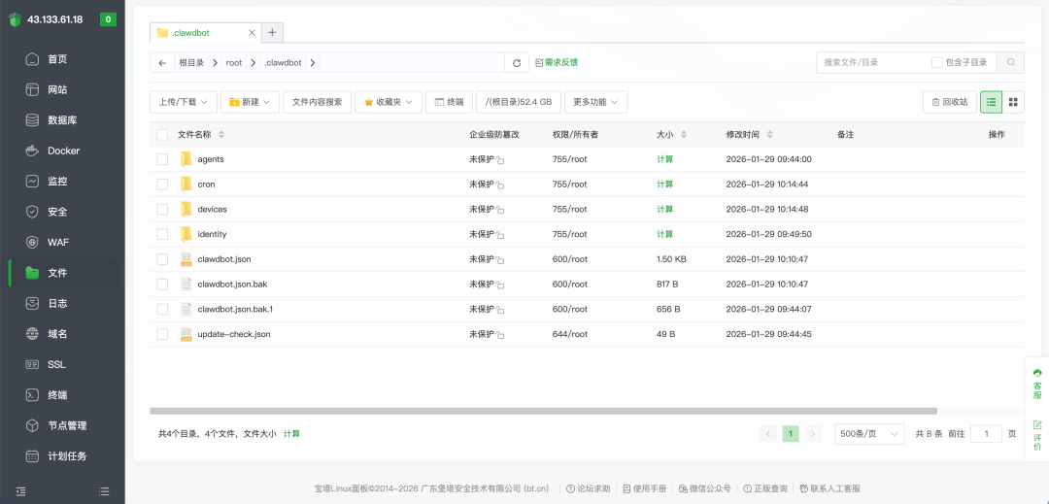Screen dimensions: 1049x504
Task: Click the 域名 domain globe icon
Action: (32, 333)
